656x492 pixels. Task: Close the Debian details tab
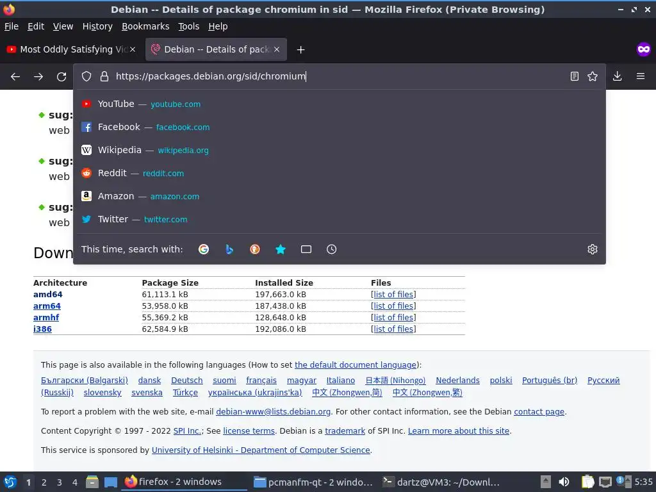point(277,49)
